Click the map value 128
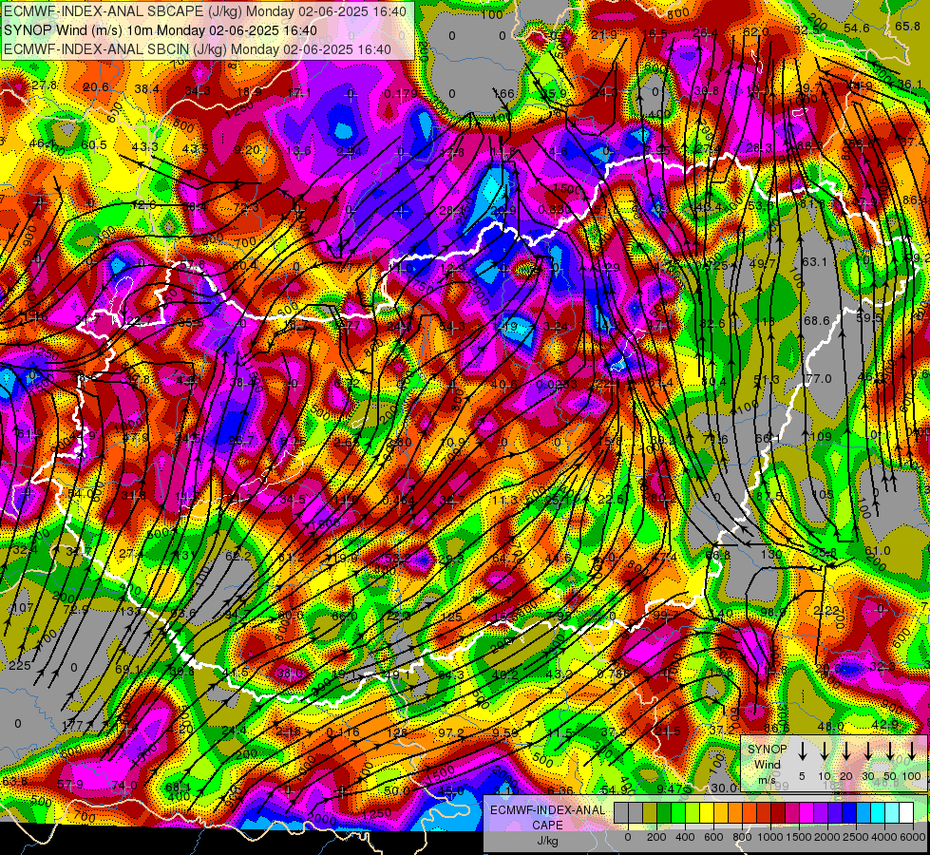The width and height of the screenshot is (930, 855). (x=397, y=732)
